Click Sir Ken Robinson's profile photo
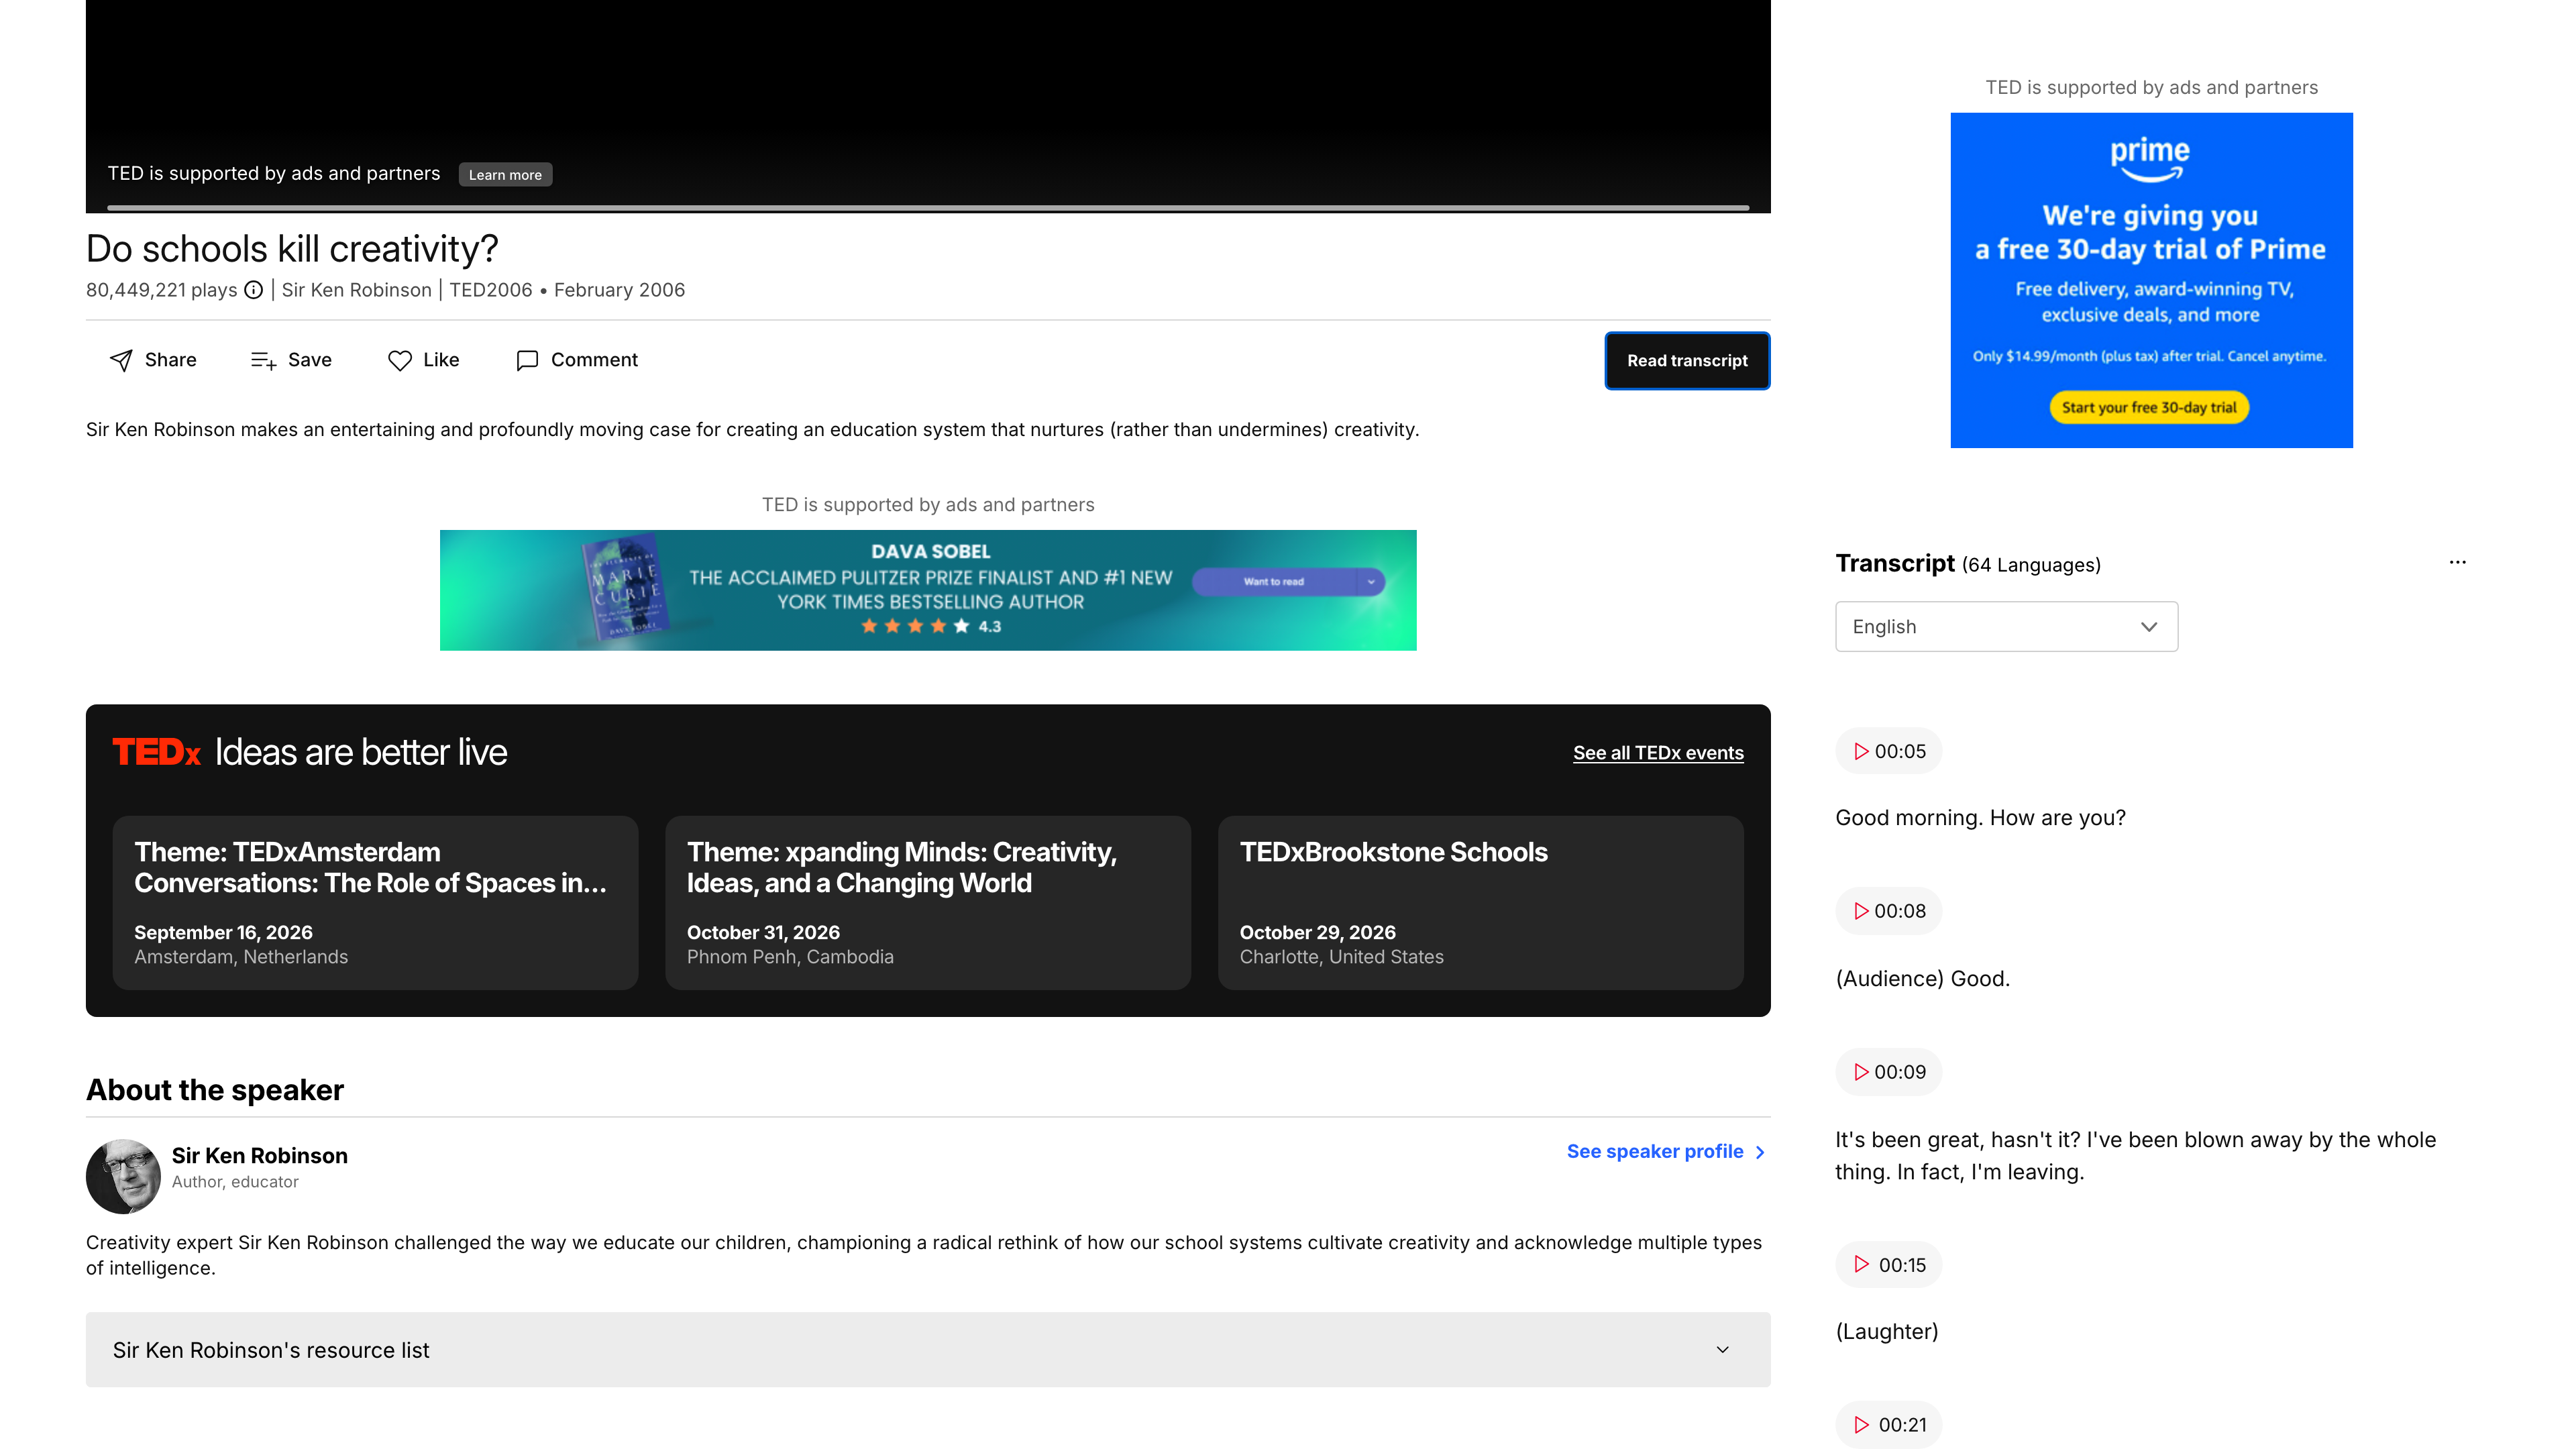Image resolution: width=2576 pixels, height=1449 pixels. [x=123, y=1177]
